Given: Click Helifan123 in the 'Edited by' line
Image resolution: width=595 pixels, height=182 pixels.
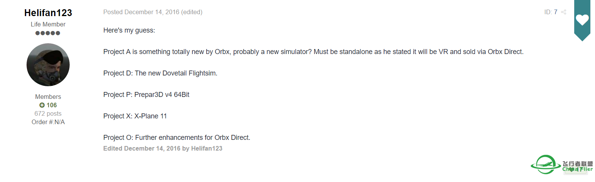Looking at the screenshot, I should click(207, 148).
